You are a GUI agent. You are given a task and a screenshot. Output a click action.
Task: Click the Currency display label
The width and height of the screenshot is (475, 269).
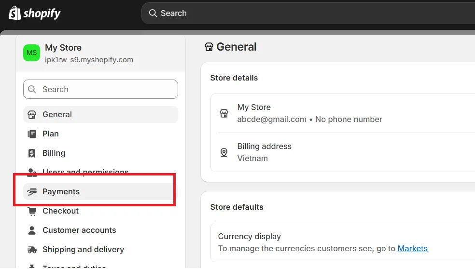tap(249, 236)
